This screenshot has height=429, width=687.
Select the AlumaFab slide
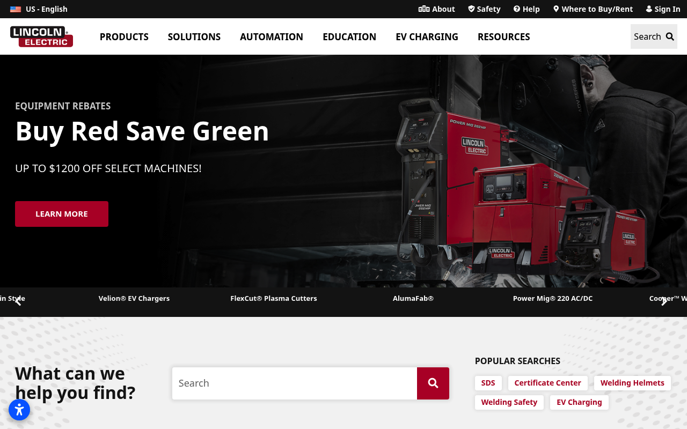413,299
